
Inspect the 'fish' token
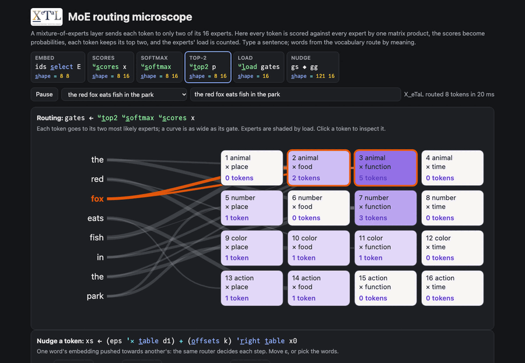pos(96,238)
